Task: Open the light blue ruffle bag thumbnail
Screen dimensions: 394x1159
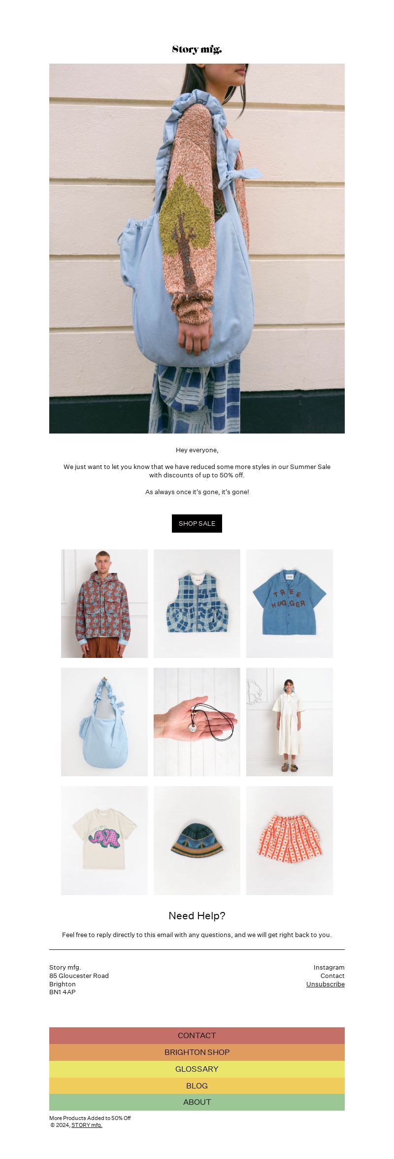Action: pos(104,722)
